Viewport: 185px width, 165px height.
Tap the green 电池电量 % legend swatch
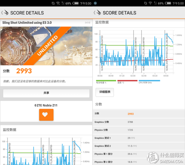(106, 81)
